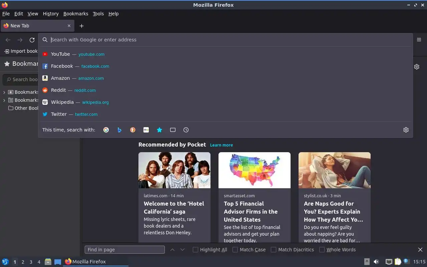Open the View menu
This screenshot has height=267, width=427.
pyautogui.click(x=33, y=14)
